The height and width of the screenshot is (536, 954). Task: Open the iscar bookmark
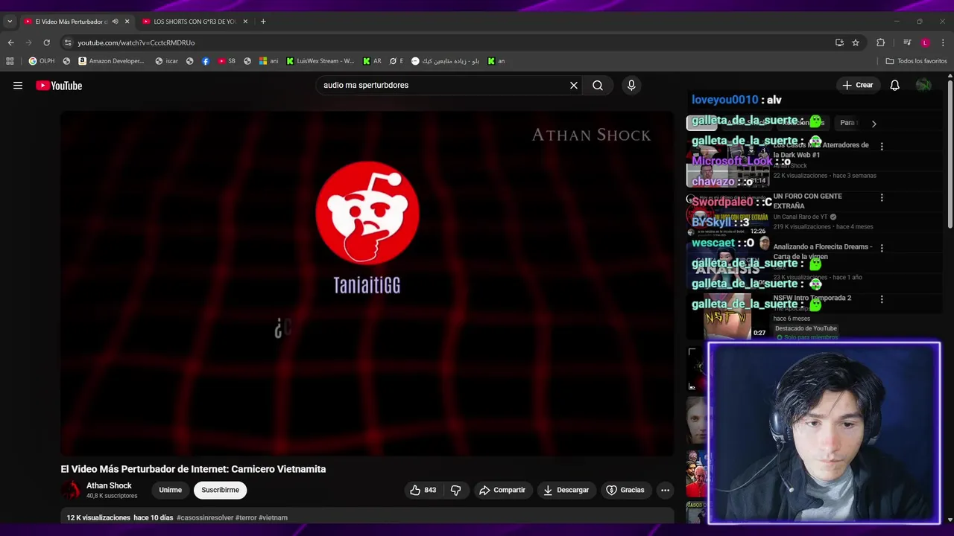click(x=166, y=61)
